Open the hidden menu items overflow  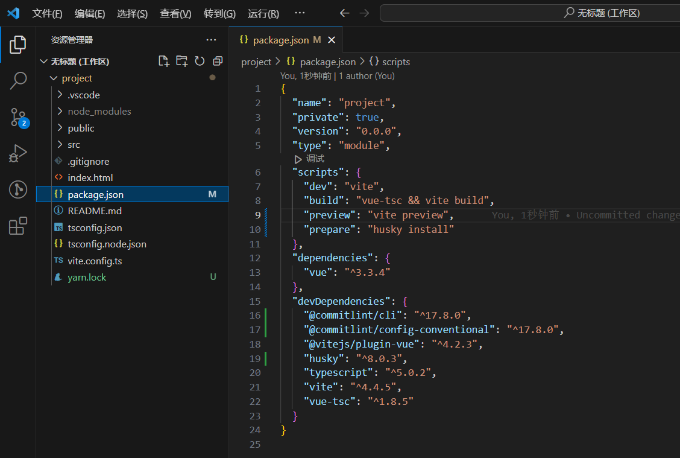pyautogui.click(x=300, y=13)
